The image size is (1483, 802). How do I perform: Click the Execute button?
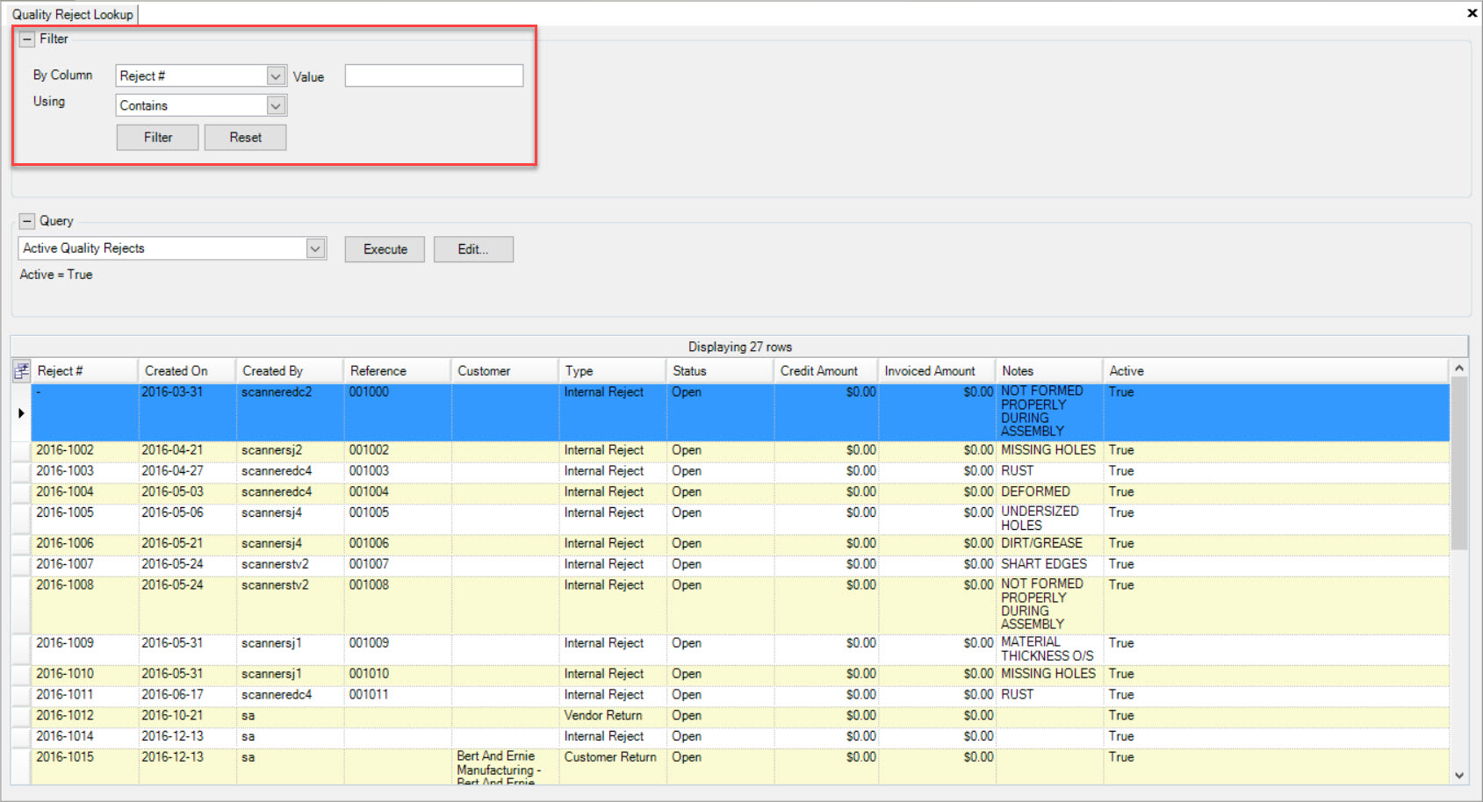(385, 249)
